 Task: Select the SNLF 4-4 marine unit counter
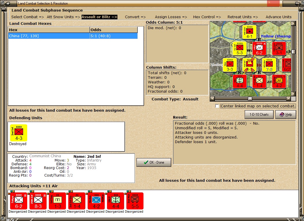click(x=115, y=201)
